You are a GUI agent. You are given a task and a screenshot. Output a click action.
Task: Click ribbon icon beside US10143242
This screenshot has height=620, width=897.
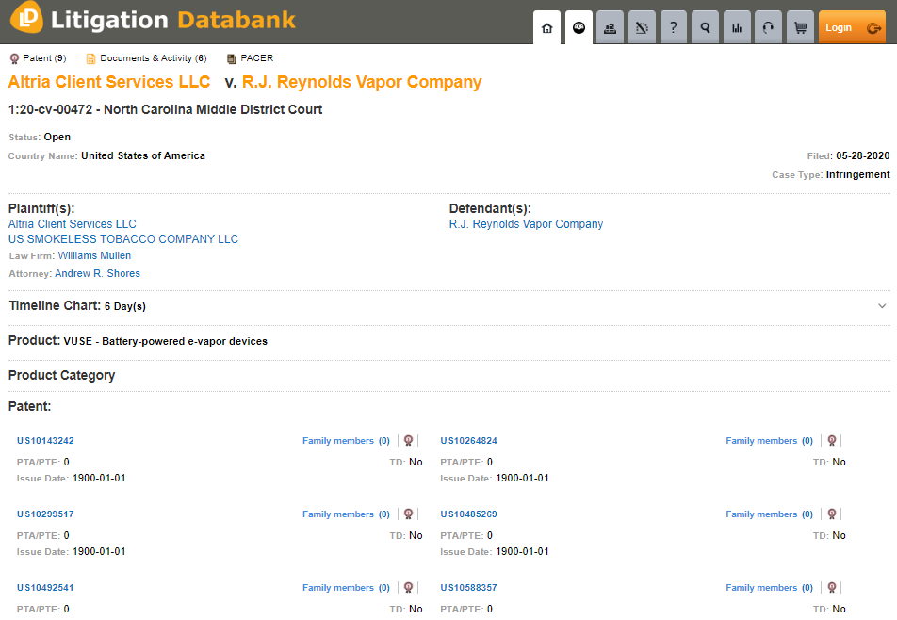click(409, 440)
